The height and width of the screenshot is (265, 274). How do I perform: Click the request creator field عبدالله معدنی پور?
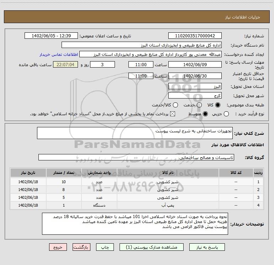click(x=151, y=54)
